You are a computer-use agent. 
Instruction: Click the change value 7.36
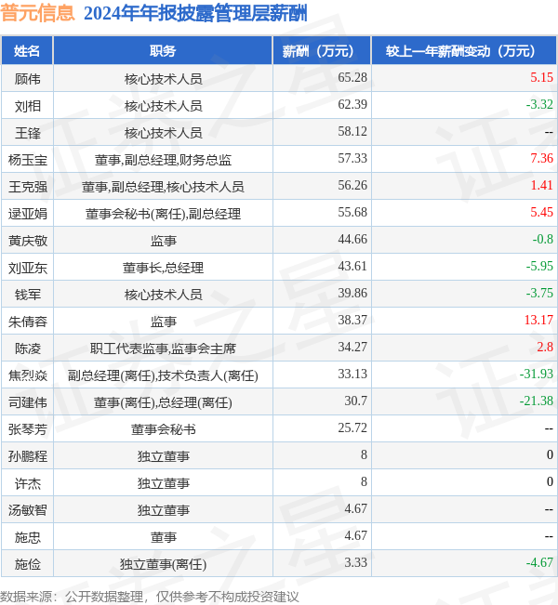coord(541,158)
